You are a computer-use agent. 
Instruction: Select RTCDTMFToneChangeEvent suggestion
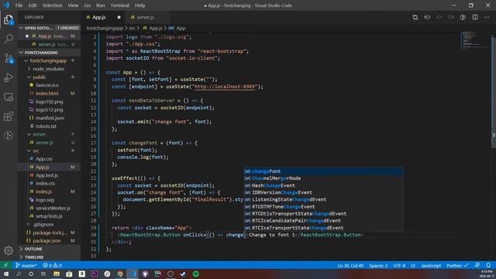point(323,207)
